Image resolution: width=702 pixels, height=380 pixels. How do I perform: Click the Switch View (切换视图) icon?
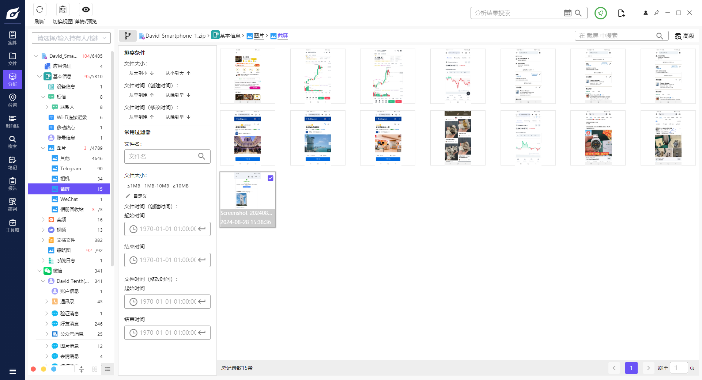63,10
